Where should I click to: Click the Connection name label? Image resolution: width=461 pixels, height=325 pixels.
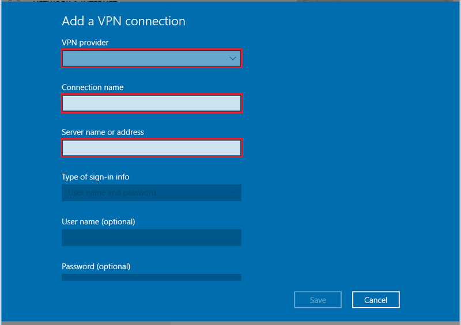point(93,87)
